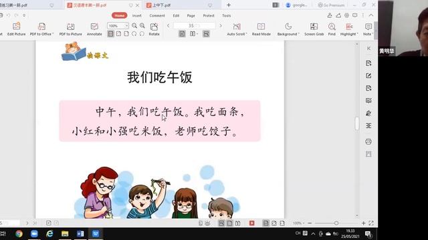Start slideshow with red play button
The width and height of the screenshot is (428, 240).
click(251, 223)
